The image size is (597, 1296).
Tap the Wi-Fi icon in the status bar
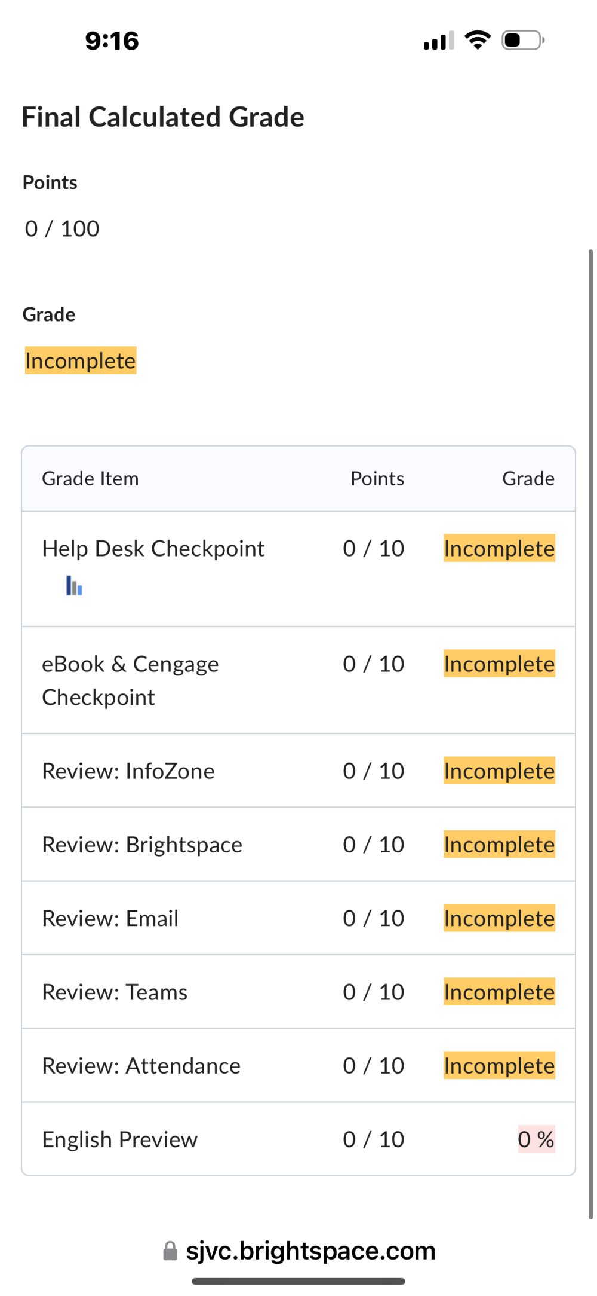pos(478,40)
